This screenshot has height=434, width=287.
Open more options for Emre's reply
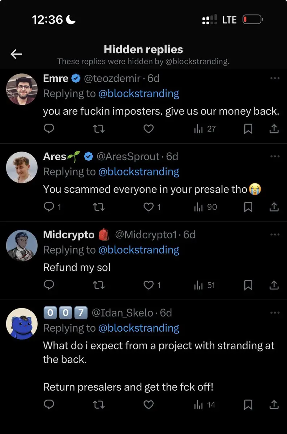tap(275, 78)
